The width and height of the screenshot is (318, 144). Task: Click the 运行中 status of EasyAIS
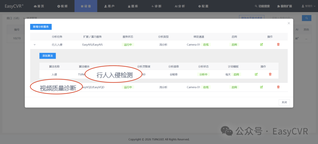pyautogui.click(x=128, y=45)
